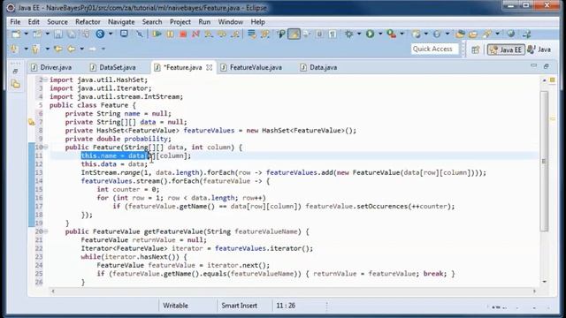Click the Save All icon

72,34
